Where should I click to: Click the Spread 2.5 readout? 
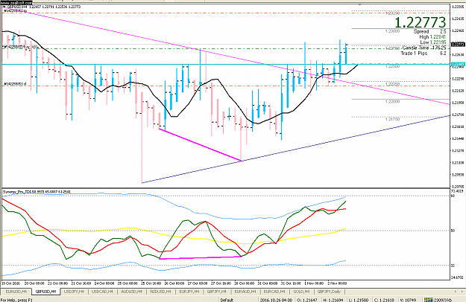(429, 31)
